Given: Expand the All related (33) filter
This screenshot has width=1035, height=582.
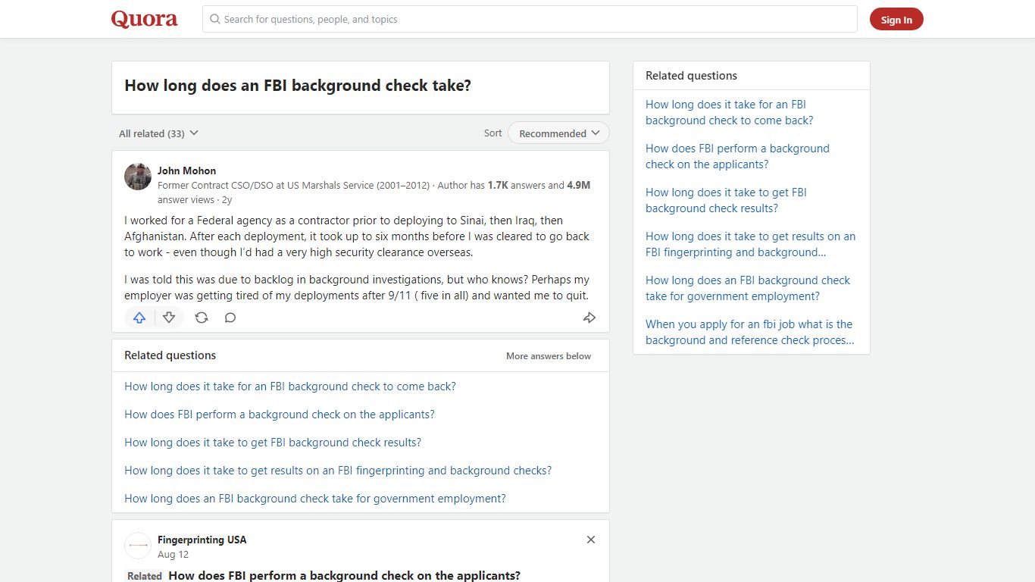Looking at the screenshot, I should 158,133.
